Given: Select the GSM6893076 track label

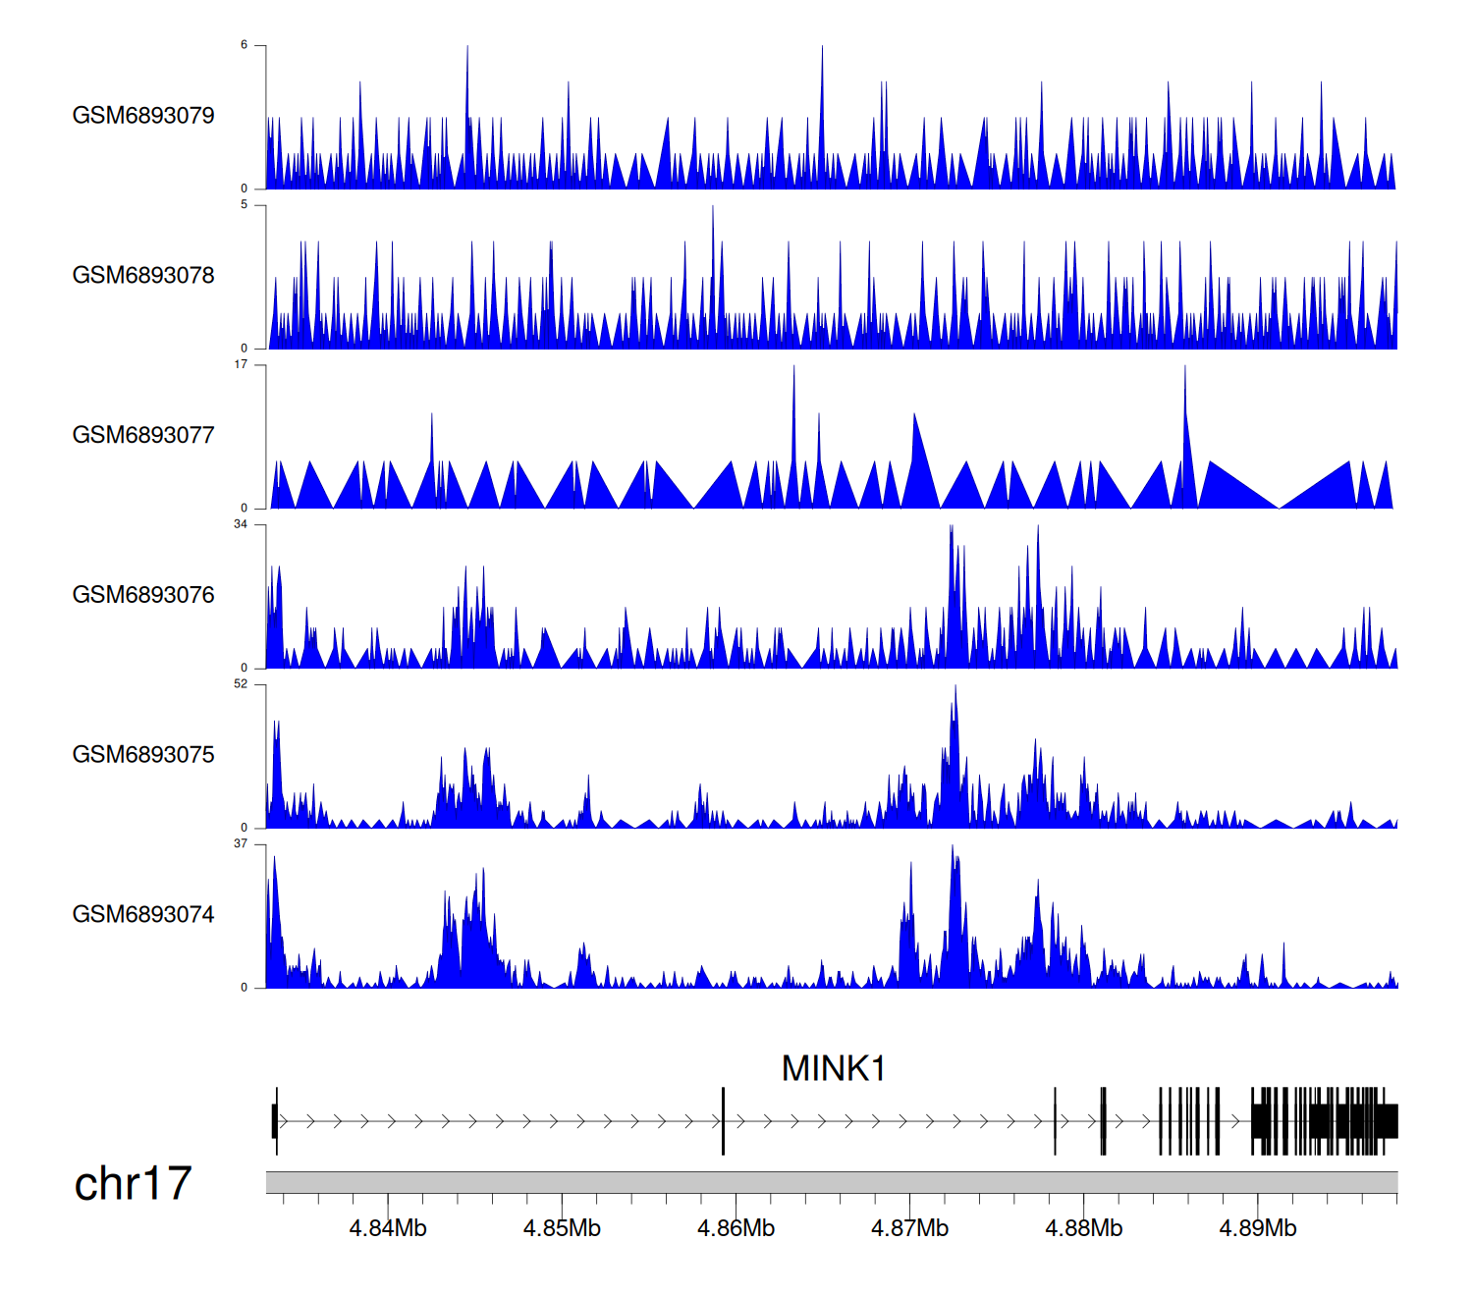Looking at the screenshot, I should coord(143,595).
